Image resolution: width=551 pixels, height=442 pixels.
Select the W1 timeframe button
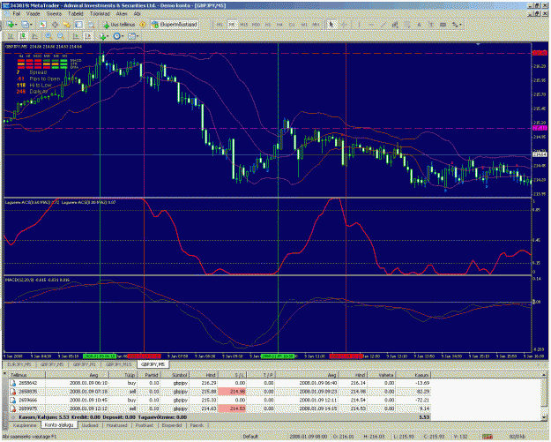point(304,25)
